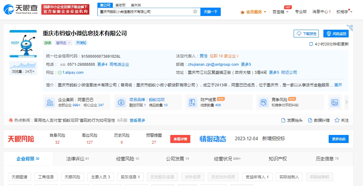Click the enterprise group building icon
The height and width of the screenshot is (186, 363).
coord(50,102)
